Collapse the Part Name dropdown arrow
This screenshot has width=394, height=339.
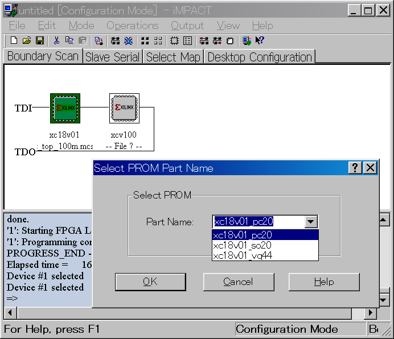310,222
